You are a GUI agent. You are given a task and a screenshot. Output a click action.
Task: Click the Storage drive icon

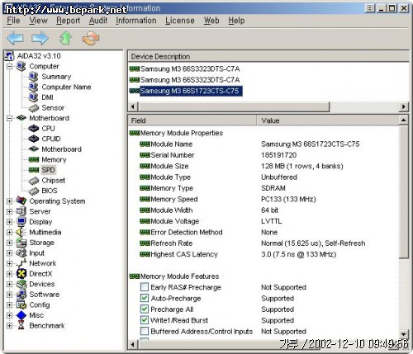click(x=21, y=243)
